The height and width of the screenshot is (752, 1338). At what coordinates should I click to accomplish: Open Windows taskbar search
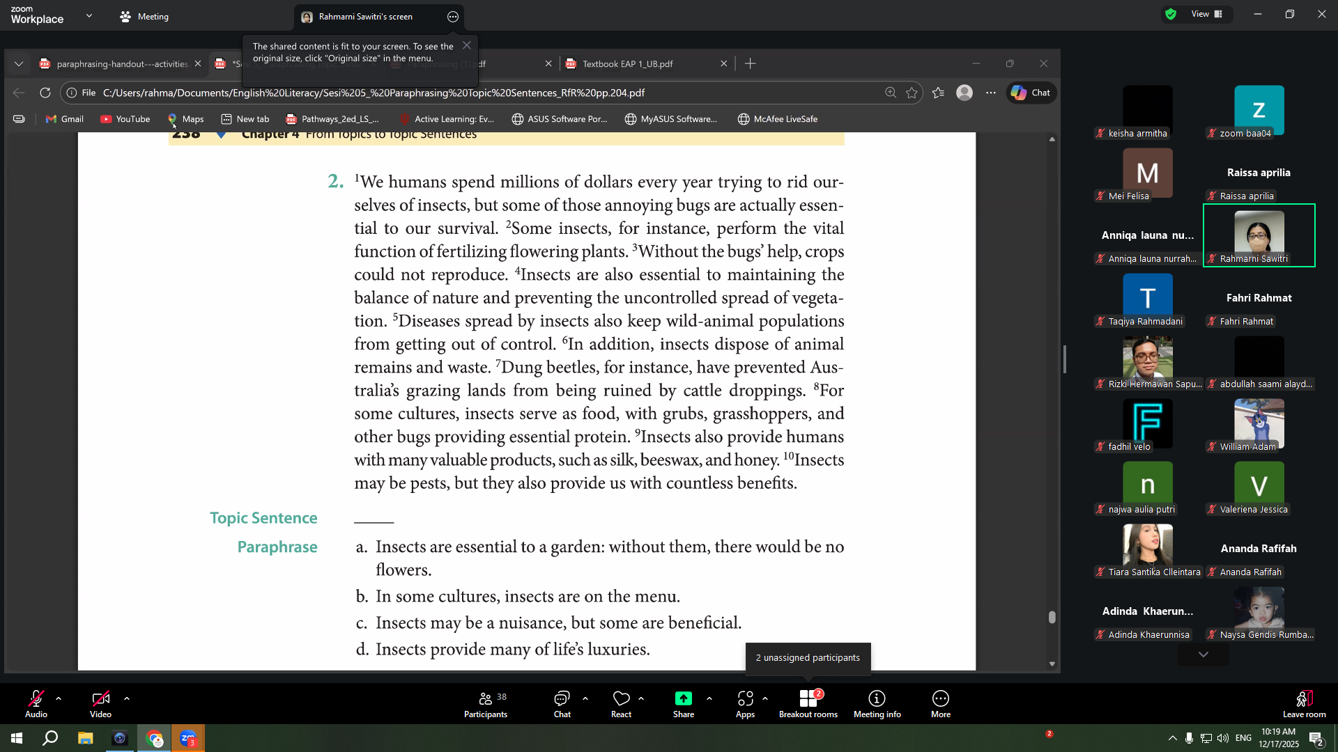50,738
